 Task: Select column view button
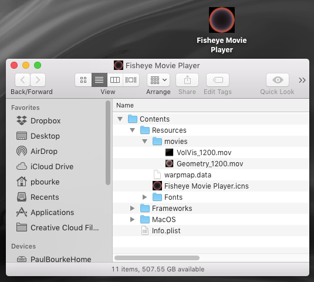coord(115,80)
